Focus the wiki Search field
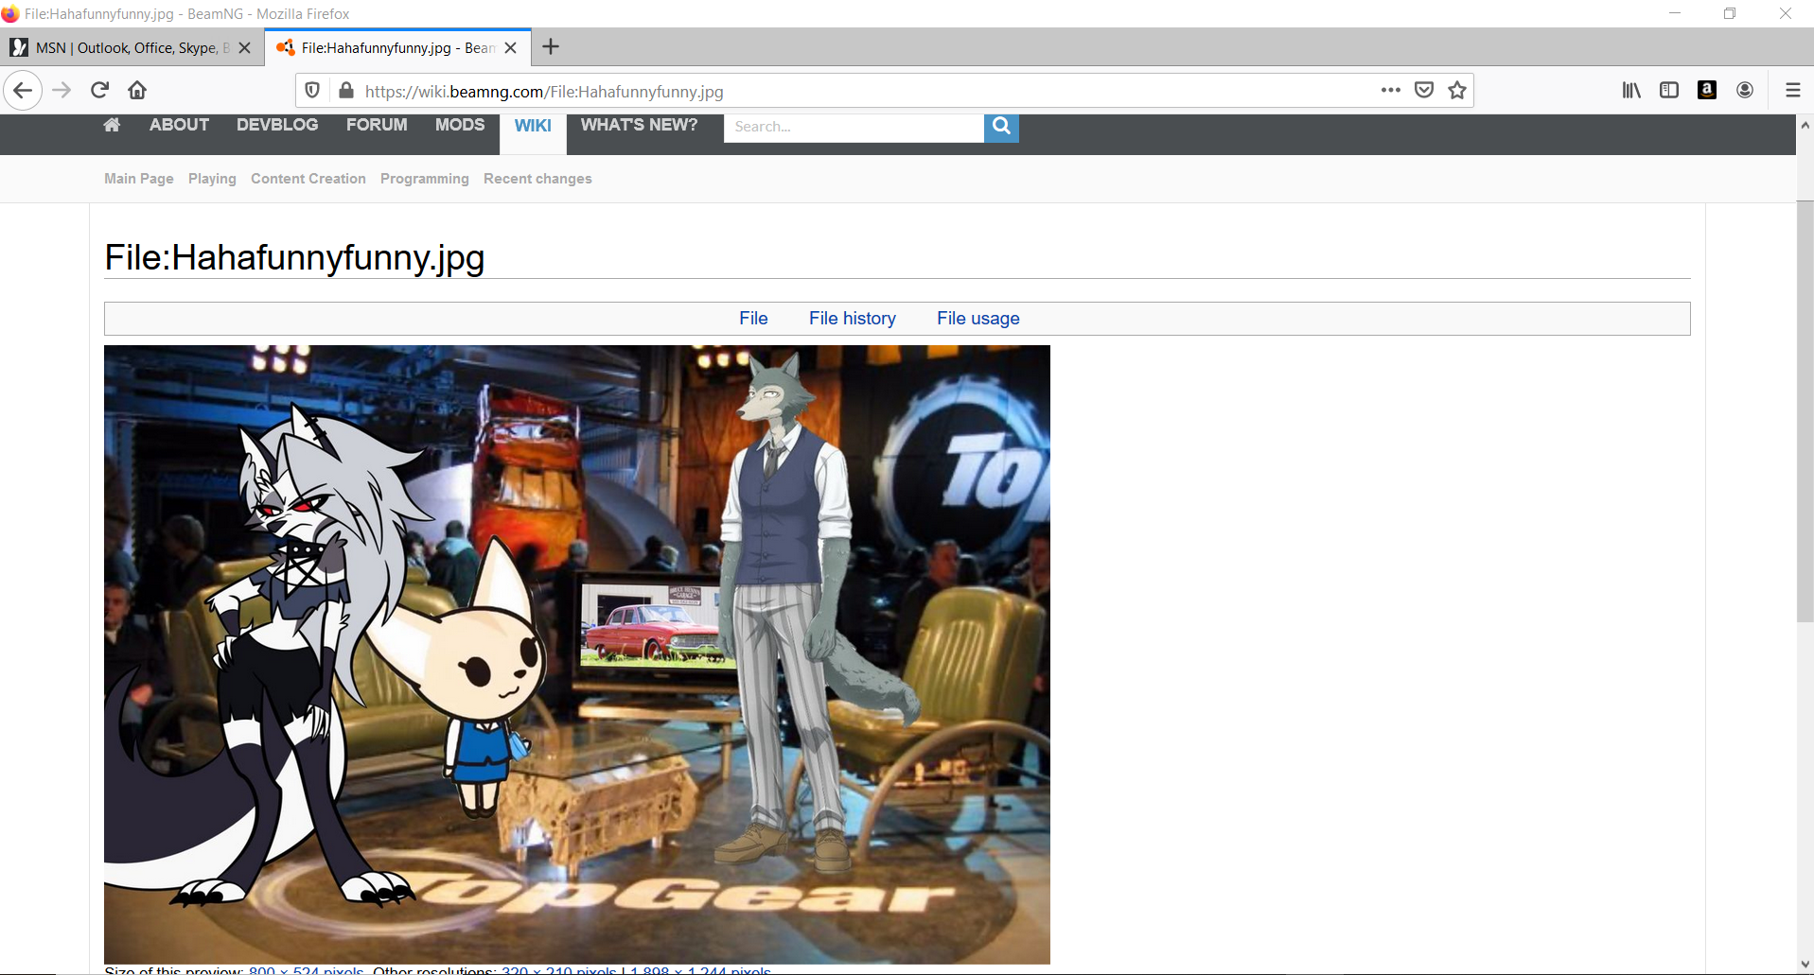 [x=854, y=127]
